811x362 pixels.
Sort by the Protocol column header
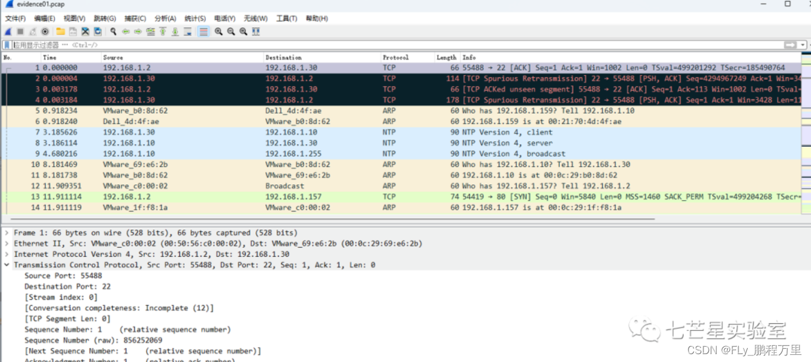(x=408, y=57)
